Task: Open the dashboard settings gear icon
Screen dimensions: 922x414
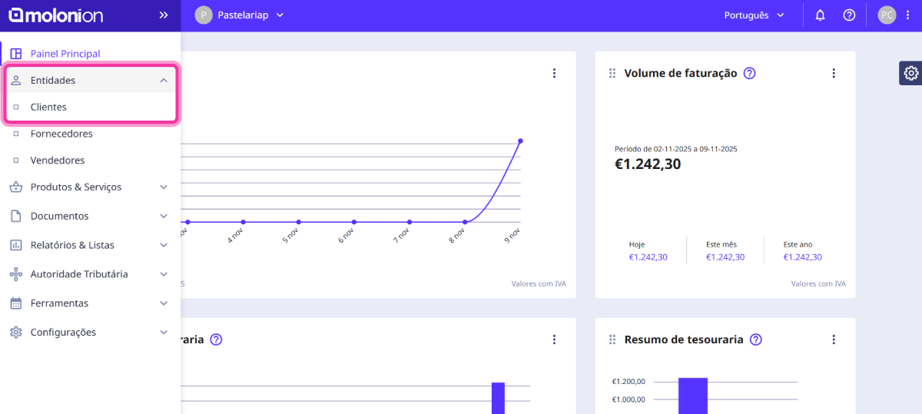Action: pyautogui.click(x=910, y=73)
